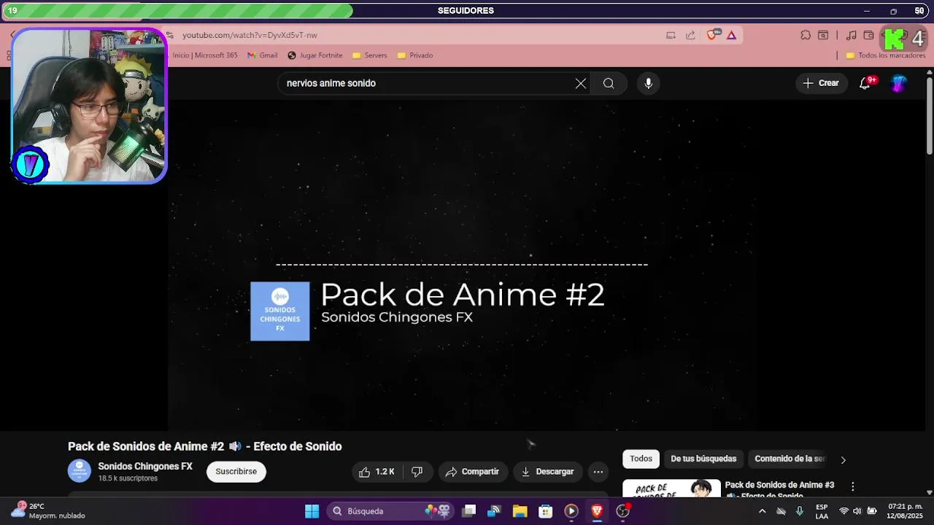Open Microsoft Store from the taskbar
Viewport: 934px width, 525px height.
(545, 511)
